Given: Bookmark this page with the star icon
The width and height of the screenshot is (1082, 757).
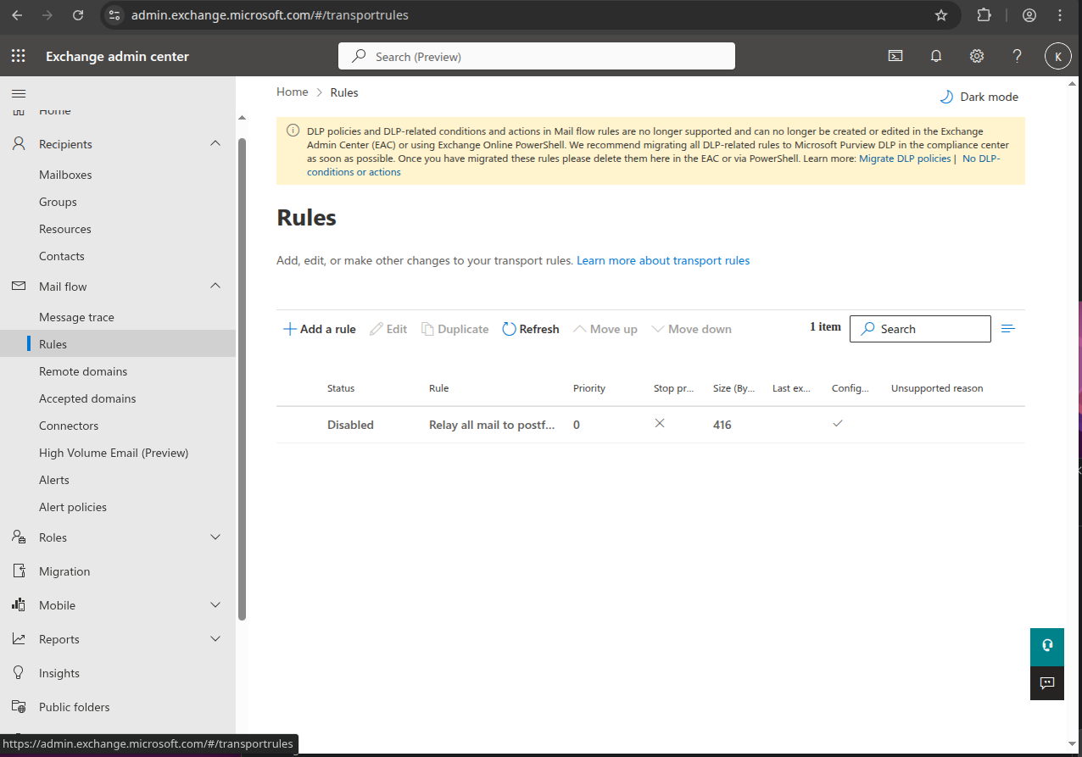Looking at the screenshot, I should 941,15.
